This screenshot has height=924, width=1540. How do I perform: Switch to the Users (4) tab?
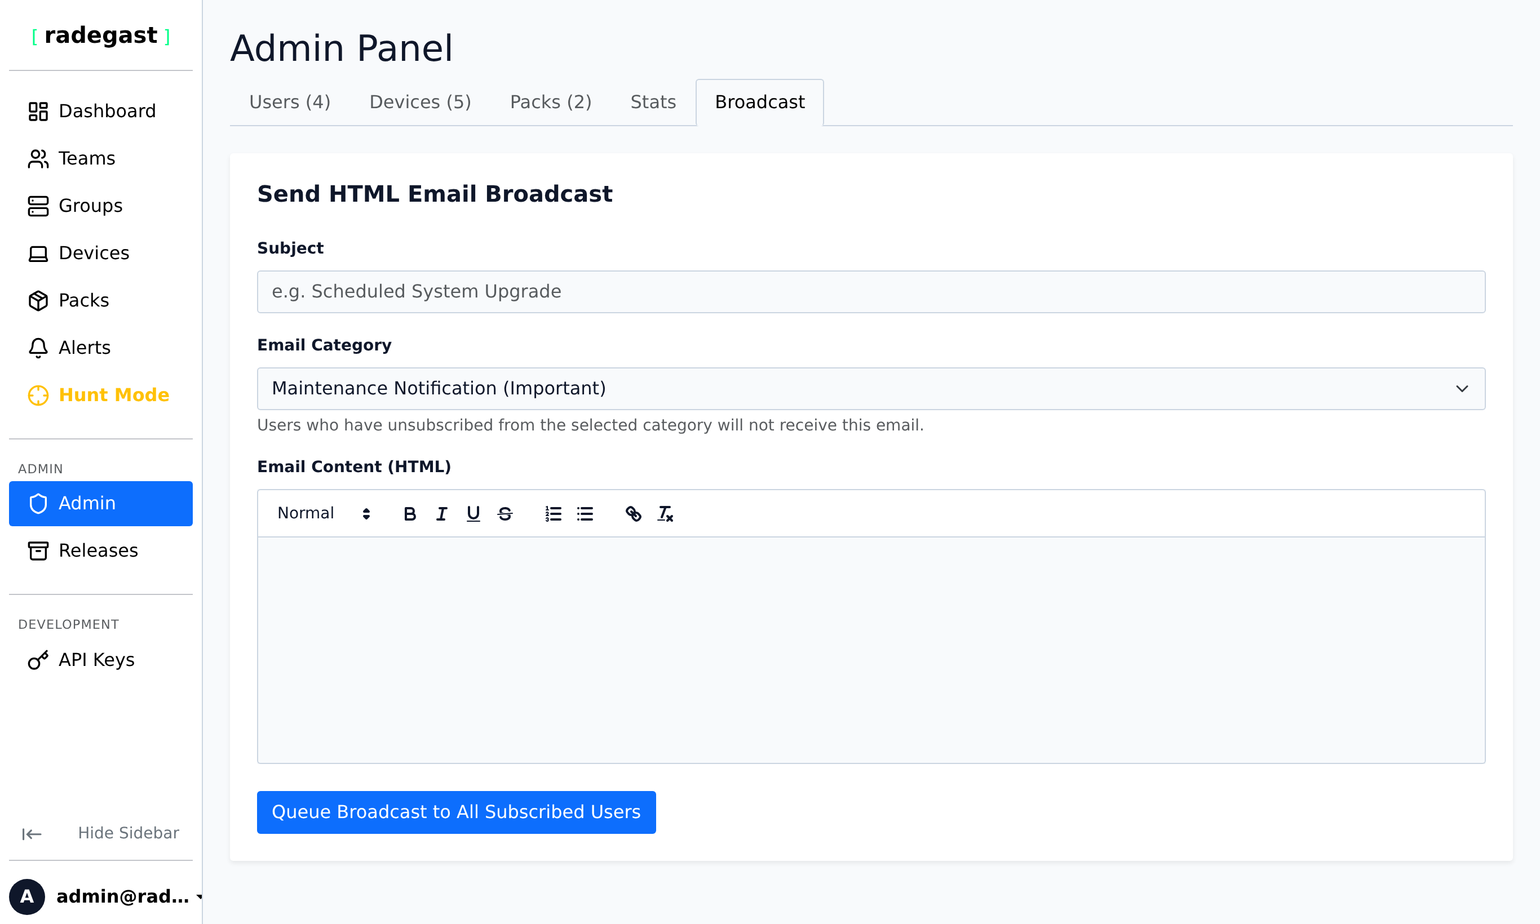click(290, 102)
